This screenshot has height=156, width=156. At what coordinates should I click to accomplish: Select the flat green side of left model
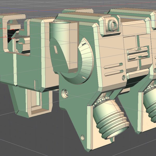(6, 68)
